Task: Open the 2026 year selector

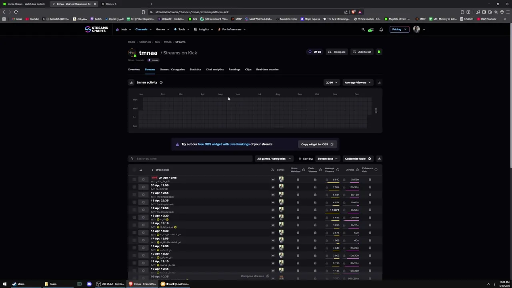Action: coord(331,82)
